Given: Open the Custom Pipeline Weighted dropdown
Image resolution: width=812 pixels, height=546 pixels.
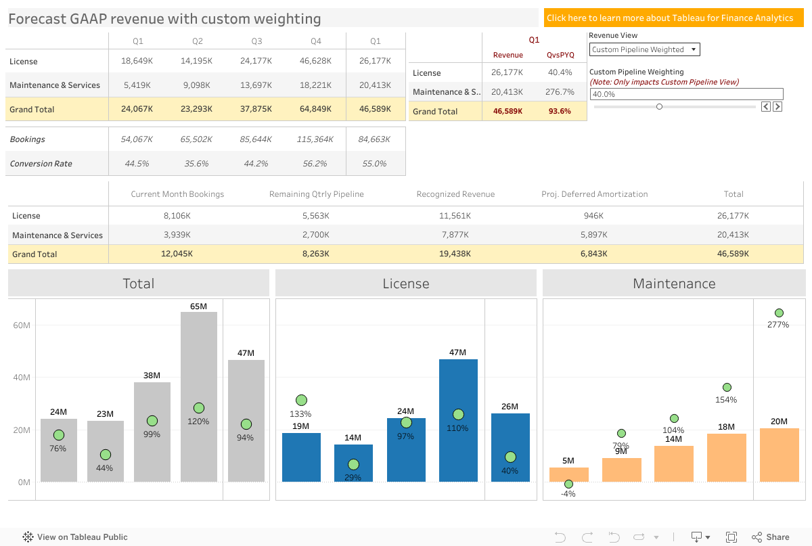Looking at the screenshot, I should (644, 49).
